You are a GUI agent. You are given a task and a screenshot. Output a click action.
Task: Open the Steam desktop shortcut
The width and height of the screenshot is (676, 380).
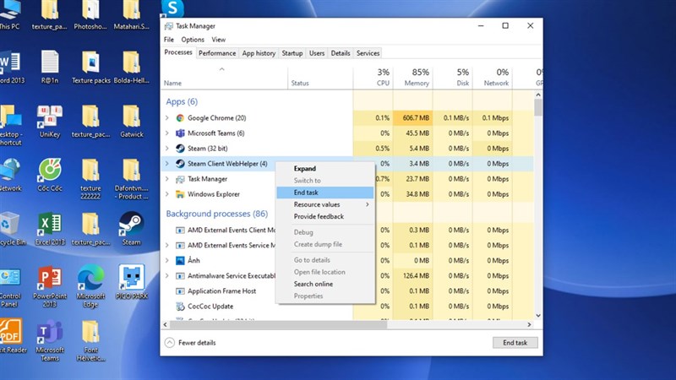(131, 228)
